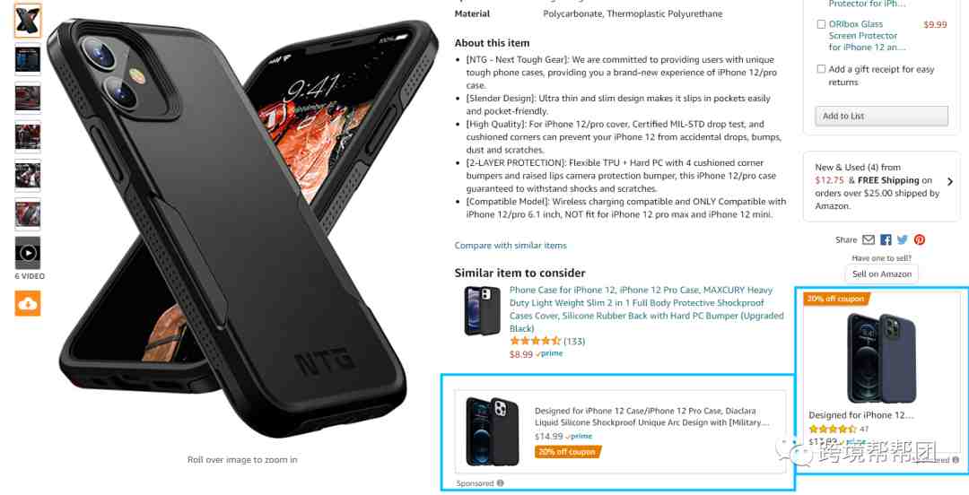Play the product video thumbnail
969x495 pixels.
tap(28, 253)
